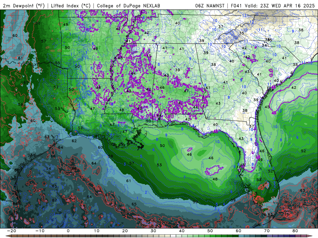Click the "-10" color scale label
Screen dimensions: 318x238
pos(40,231)
